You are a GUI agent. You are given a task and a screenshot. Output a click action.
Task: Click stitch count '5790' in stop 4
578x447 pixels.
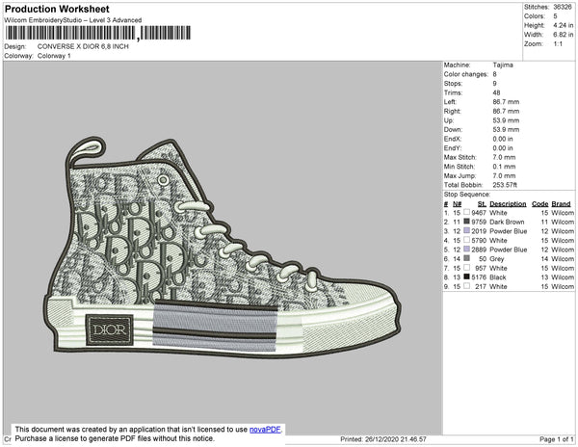point(479,240)
